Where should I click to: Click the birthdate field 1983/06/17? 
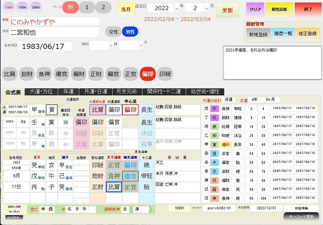(x=45, y=46)
